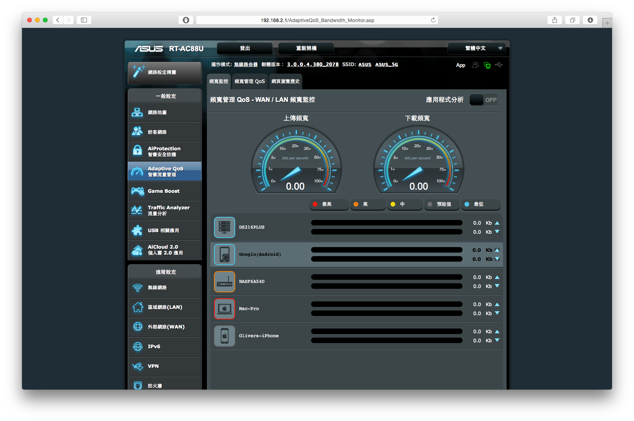Open USB 相關應用 in the sidebar
Screen dimensions: 634x421
[x=164, y=231]
